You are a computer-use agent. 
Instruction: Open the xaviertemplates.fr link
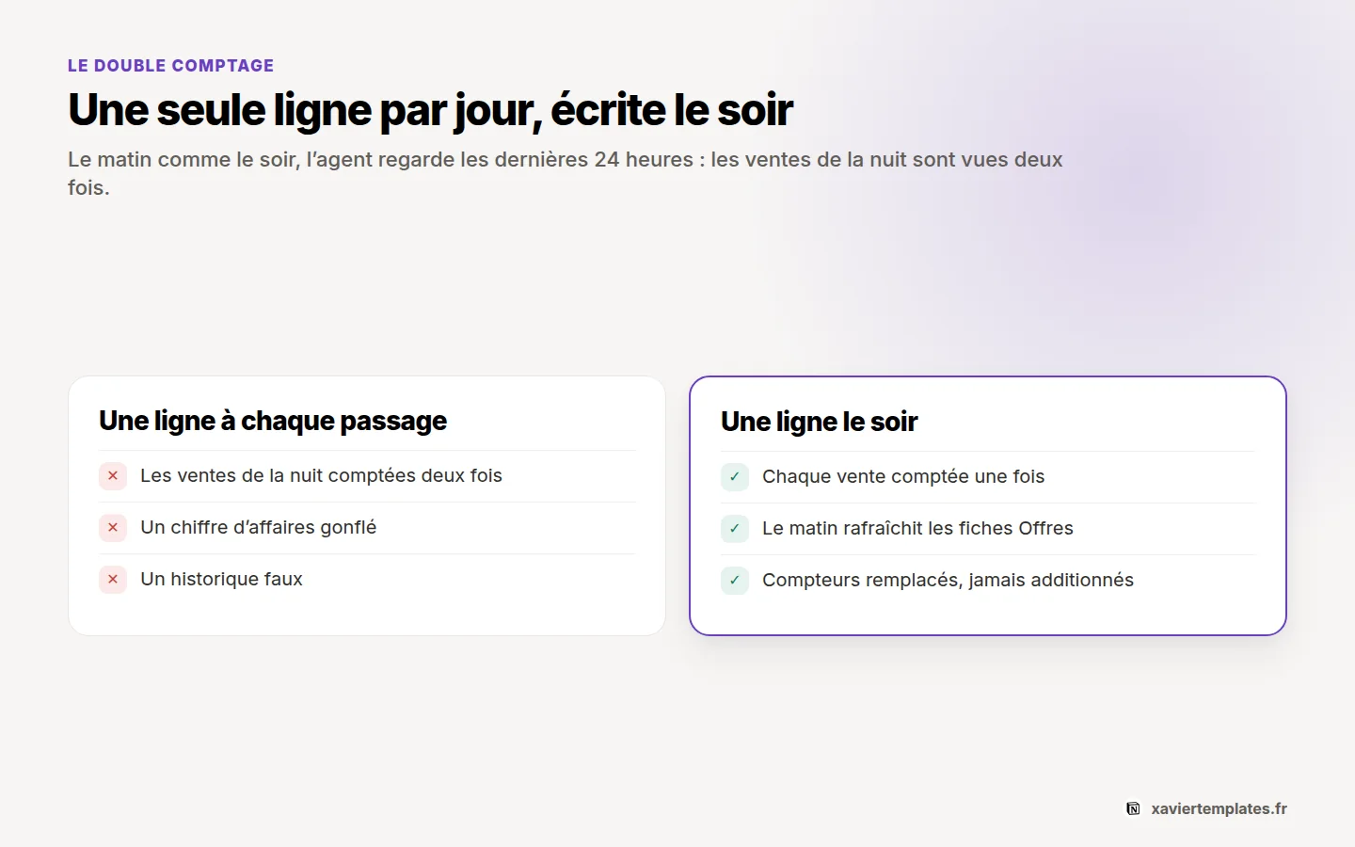tap(1219, 808)
